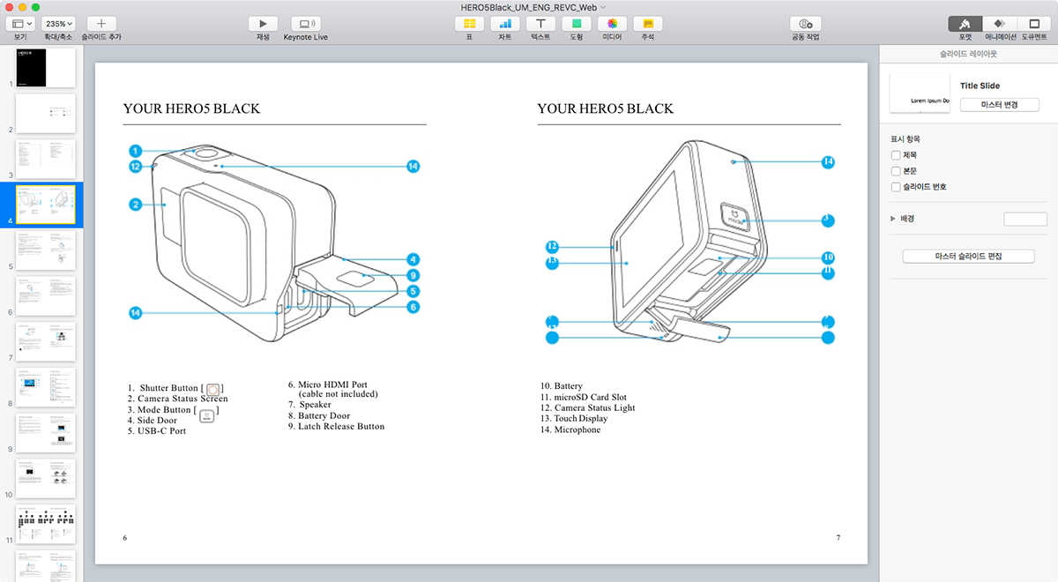The height and width of the screenshot is (582, 1058).
Task: Insert a shape using the 도형 icon
Action: click(576, 23)
